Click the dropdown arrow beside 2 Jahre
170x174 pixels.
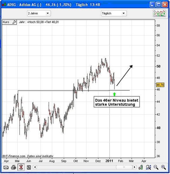48,13
